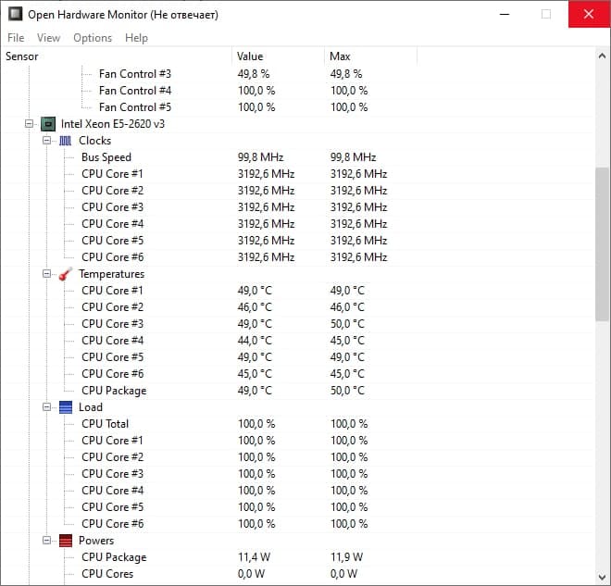Collapse the Clocks tree section
The image size is (611, 586).
pyautogui.click(x=46, y=141)
